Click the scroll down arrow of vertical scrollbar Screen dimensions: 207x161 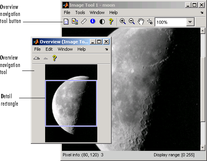click(203, 147)
